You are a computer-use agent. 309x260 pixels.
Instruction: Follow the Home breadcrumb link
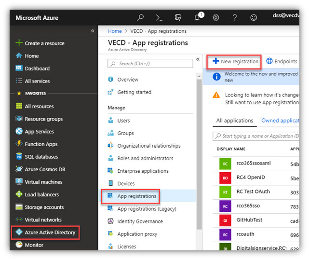(x=115, y=31)
